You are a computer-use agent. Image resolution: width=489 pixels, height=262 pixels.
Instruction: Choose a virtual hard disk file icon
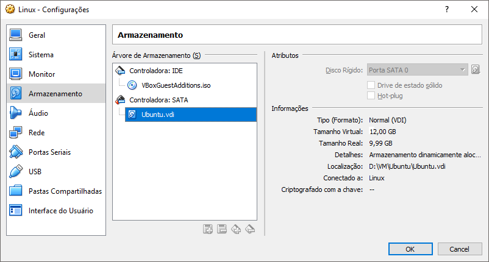tap(476, 69)
